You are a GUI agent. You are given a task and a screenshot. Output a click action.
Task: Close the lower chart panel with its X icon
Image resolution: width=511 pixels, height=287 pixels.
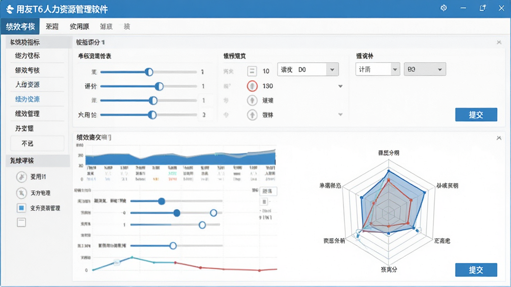pyautogui.click(x=499, y=138)
